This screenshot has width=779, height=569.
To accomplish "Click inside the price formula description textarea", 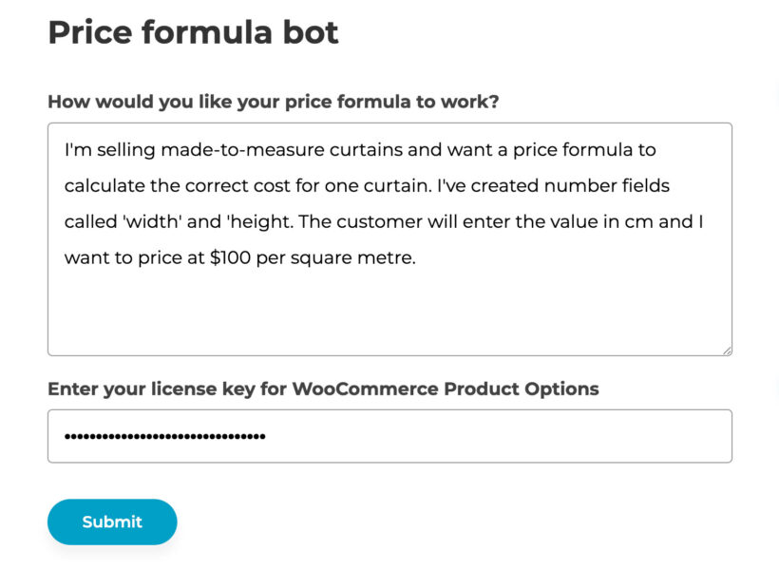I will coord(380,237).
